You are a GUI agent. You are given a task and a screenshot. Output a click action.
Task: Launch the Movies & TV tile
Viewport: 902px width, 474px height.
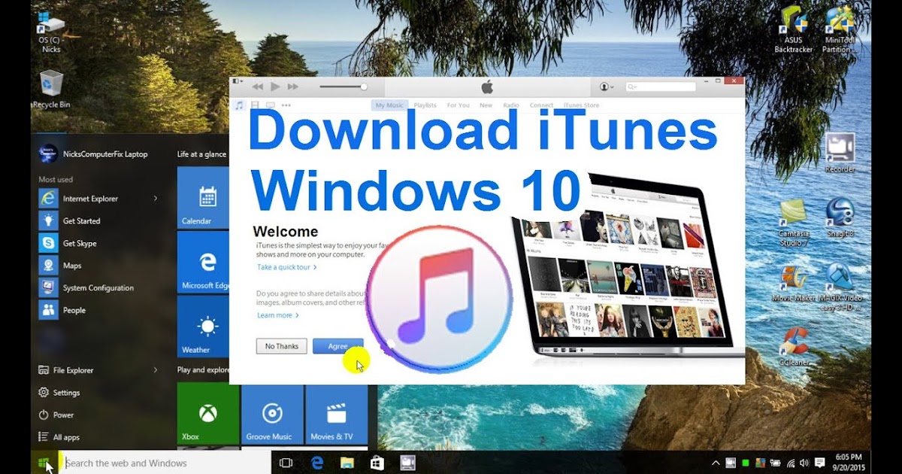(337, 414)
